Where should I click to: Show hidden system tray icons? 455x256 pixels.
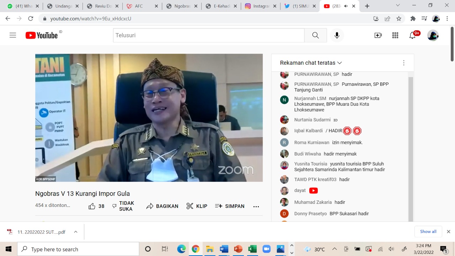334,249
